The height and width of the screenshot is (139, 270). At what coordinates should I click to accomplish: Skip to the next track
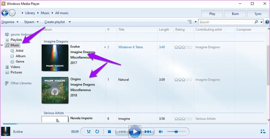(x=148, y=132)
